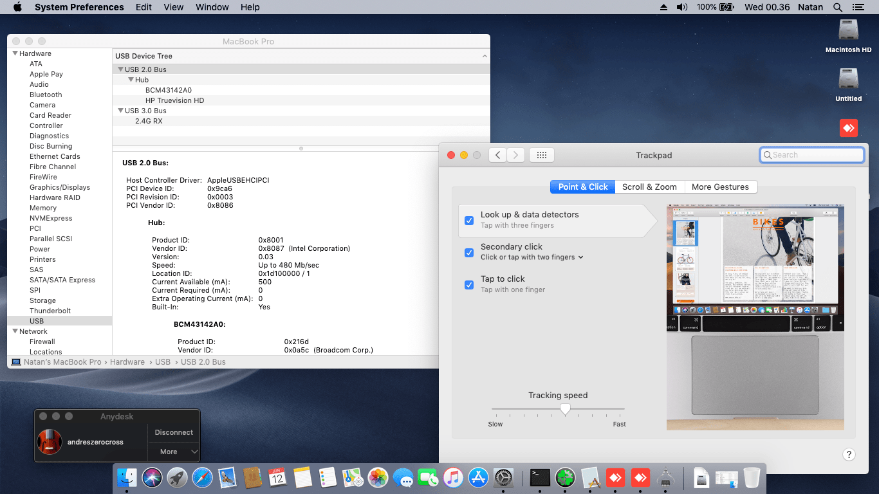The height and width of the screenshot is (494, 879).
Task: Open Trackpad help question mark button
Action: click(x=849, y=455)
